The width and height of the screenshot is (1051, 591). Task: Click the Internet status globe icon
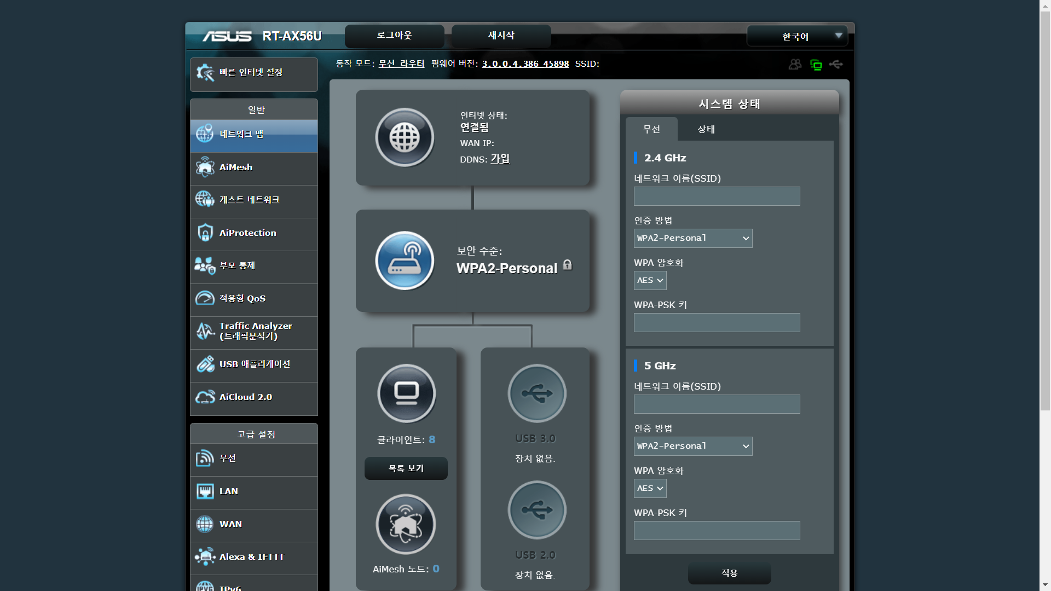coord(405,137)
